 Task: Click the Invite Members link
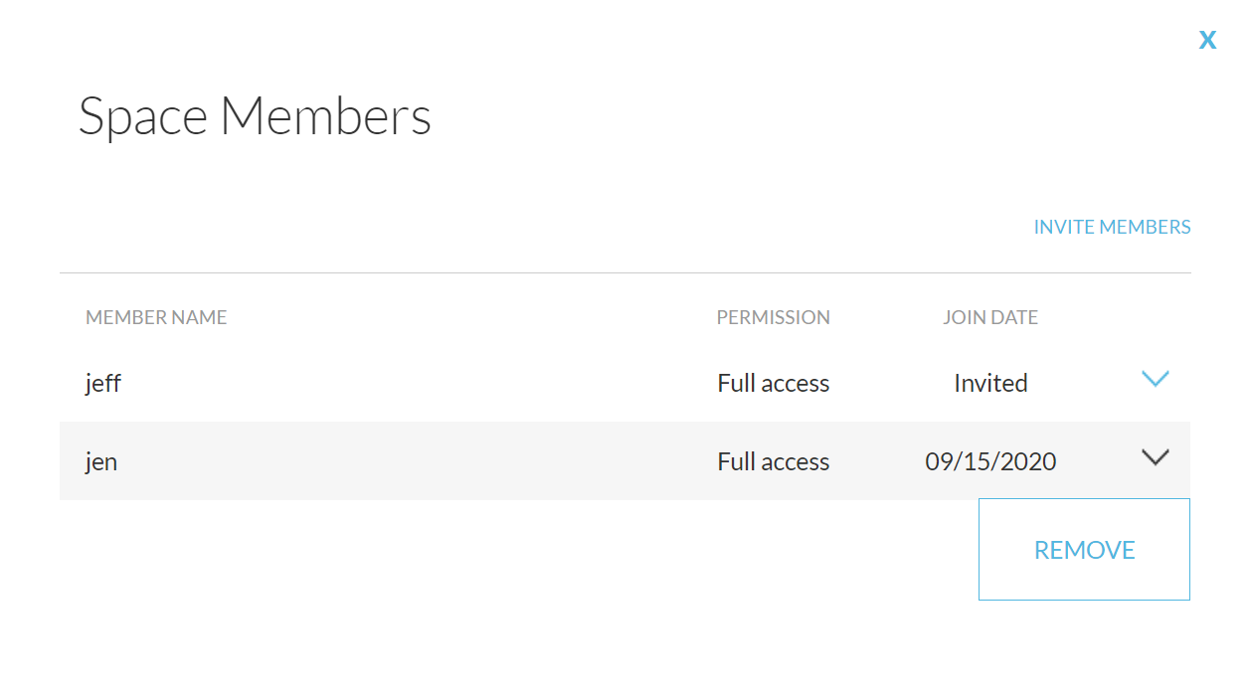click(x=1112, y=227)
